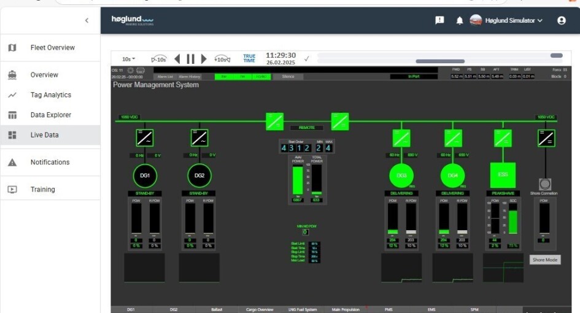The image size is (580, 313).
Task: Pause the live data playback
Action: click(x=190, y=59)
